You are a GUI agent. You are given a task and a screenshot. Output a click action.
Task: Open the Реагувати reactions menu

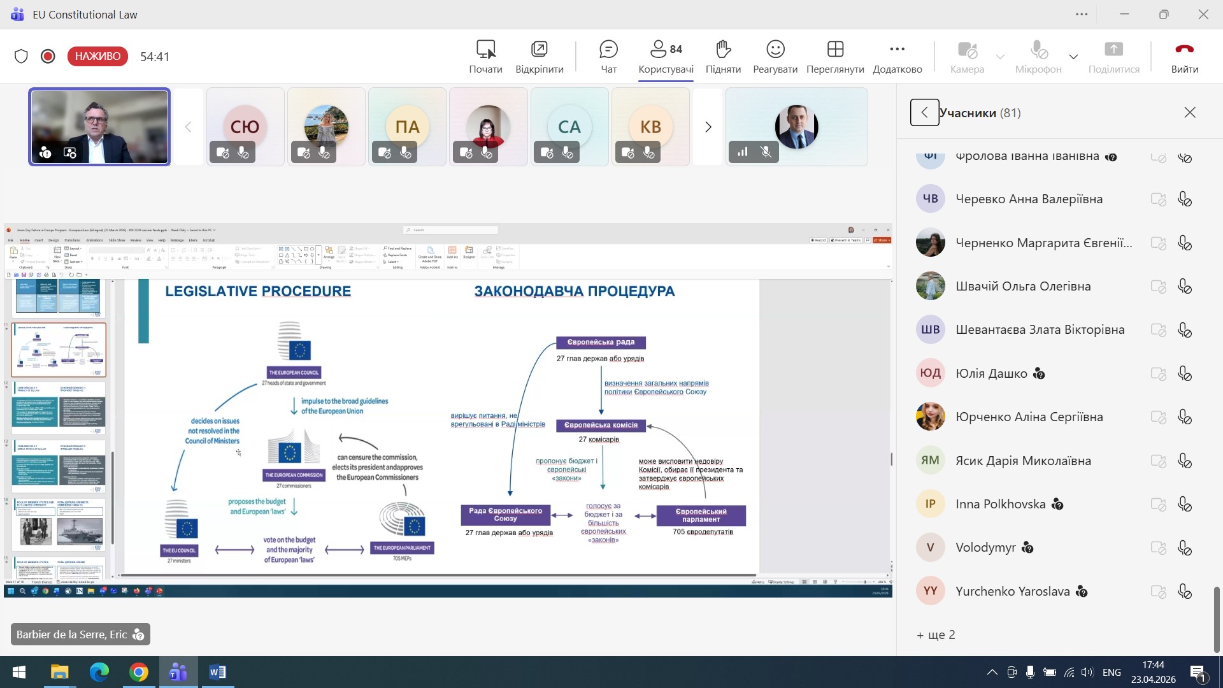775,56
